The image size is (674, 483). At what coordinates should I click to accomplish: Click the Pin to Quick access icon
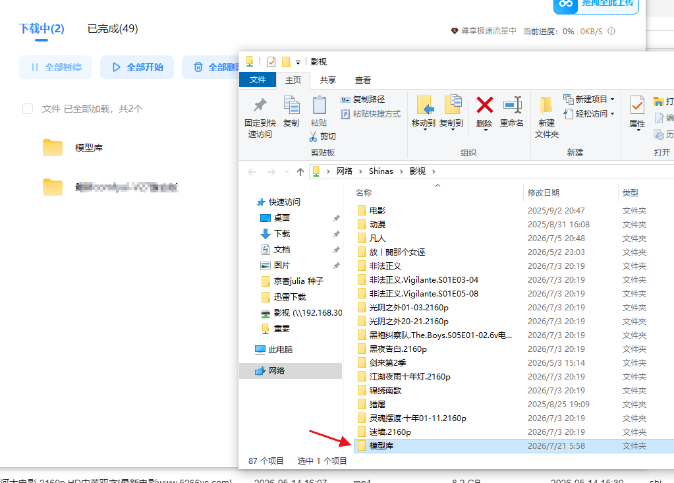pos(260,105)
